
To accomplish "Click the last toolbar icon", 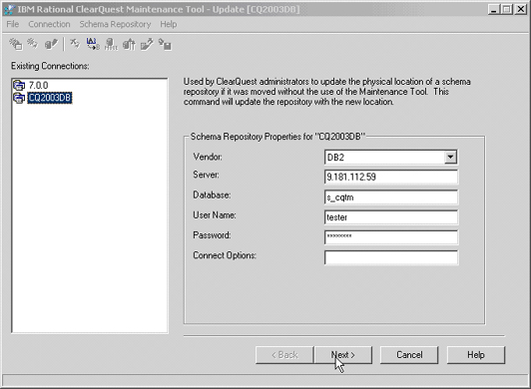I will point(166,44).
